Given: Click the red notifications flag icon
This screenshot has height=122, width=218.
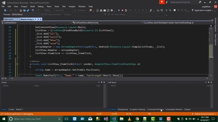Looking at the screenshot, I should click(162, 2).
